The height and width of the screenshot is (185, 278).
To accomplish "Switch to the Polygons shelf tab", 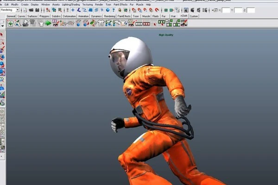I will pyautogui.click(x=44, y=16).
